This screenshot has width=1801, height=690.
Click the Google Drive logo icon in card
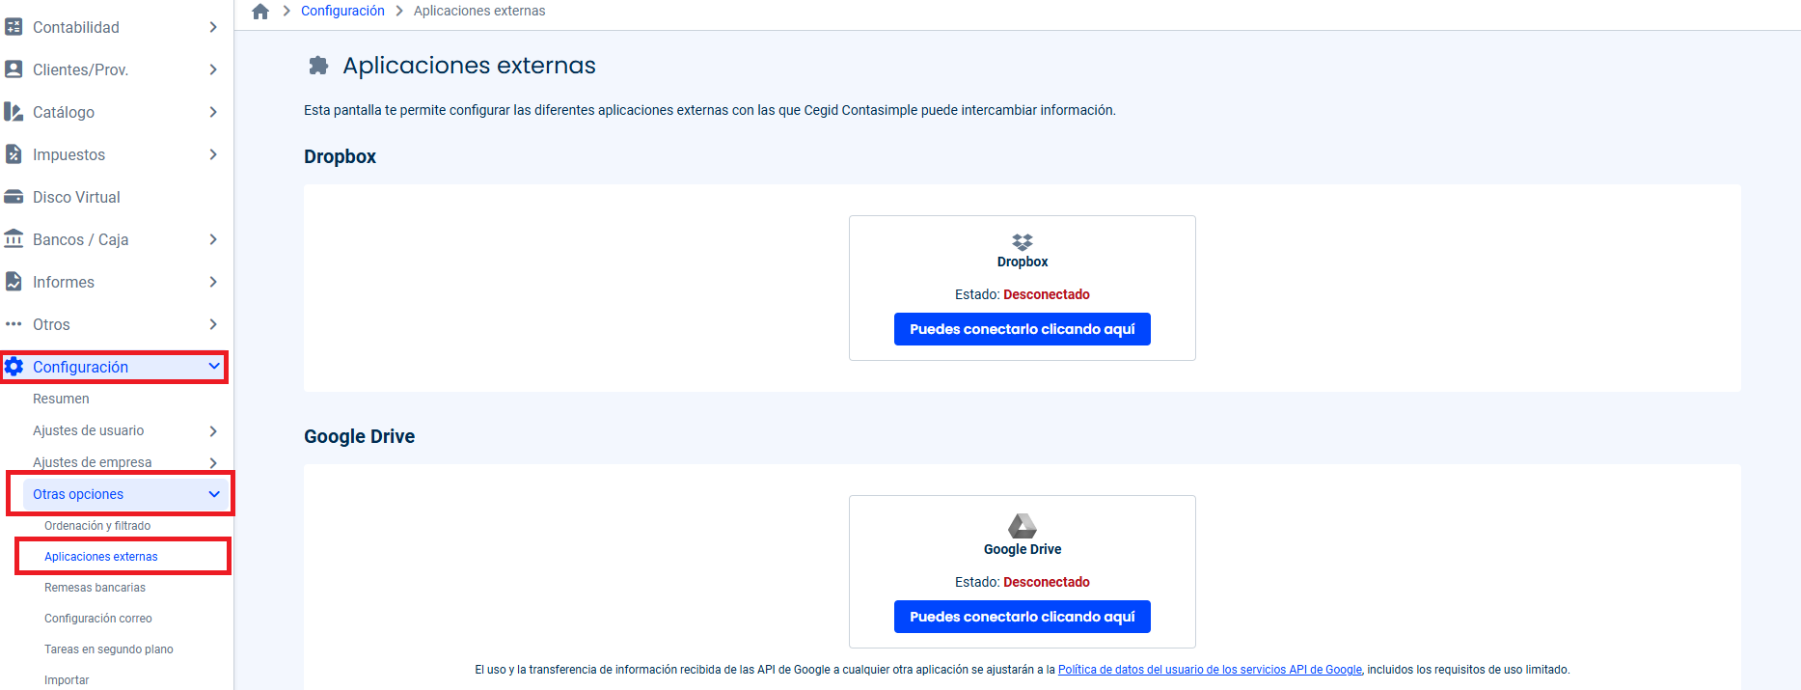tap(1023, 526)
